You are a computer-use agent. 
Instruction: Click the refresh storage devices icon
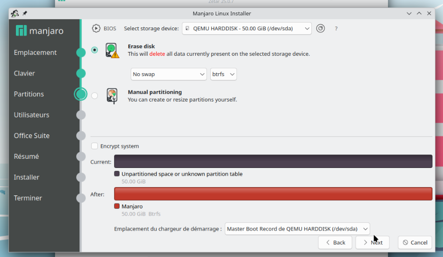pyautogui.click(x=321, y=28)
